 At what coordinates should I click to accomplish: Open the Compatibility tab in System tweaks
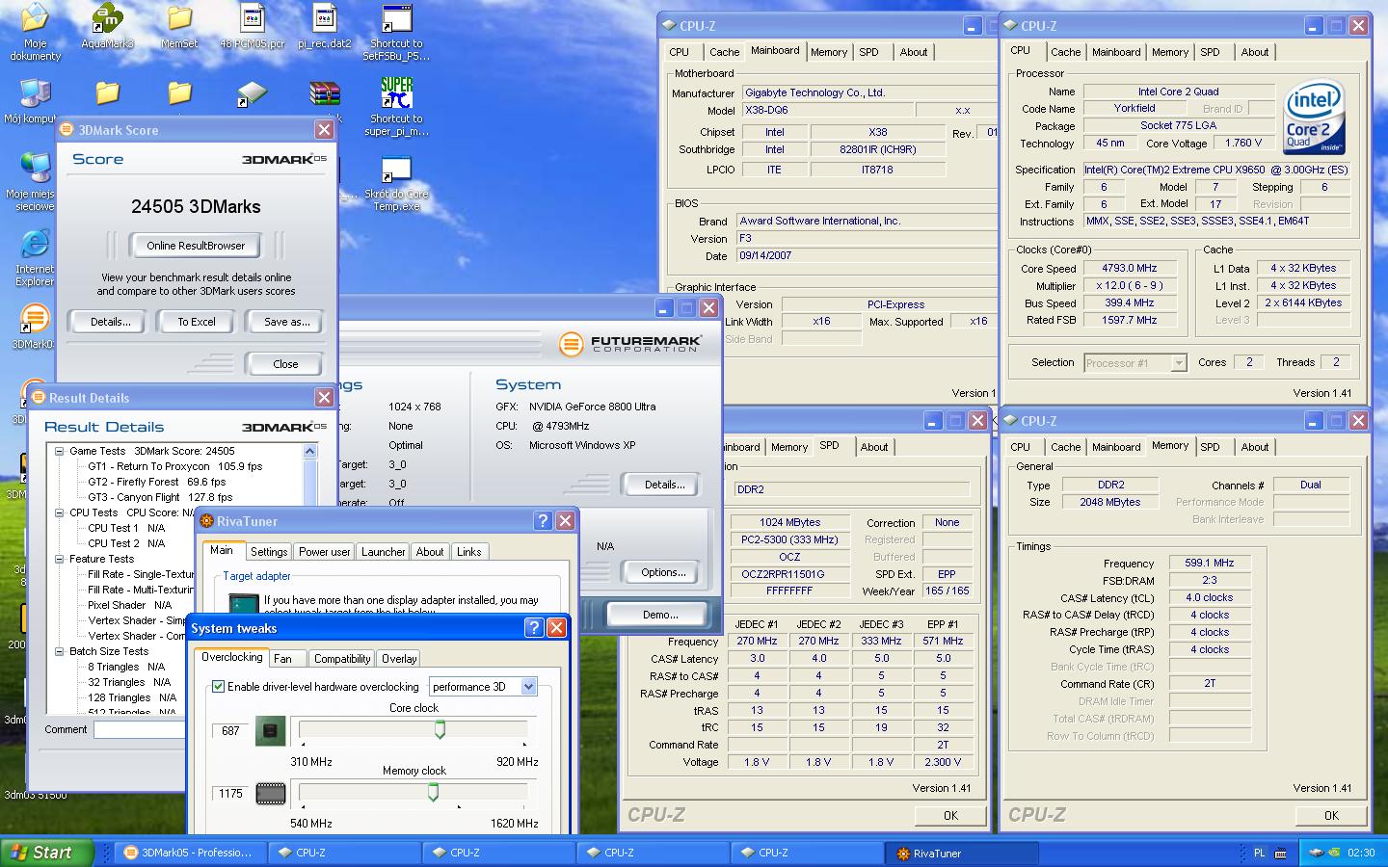pos(342,659)
